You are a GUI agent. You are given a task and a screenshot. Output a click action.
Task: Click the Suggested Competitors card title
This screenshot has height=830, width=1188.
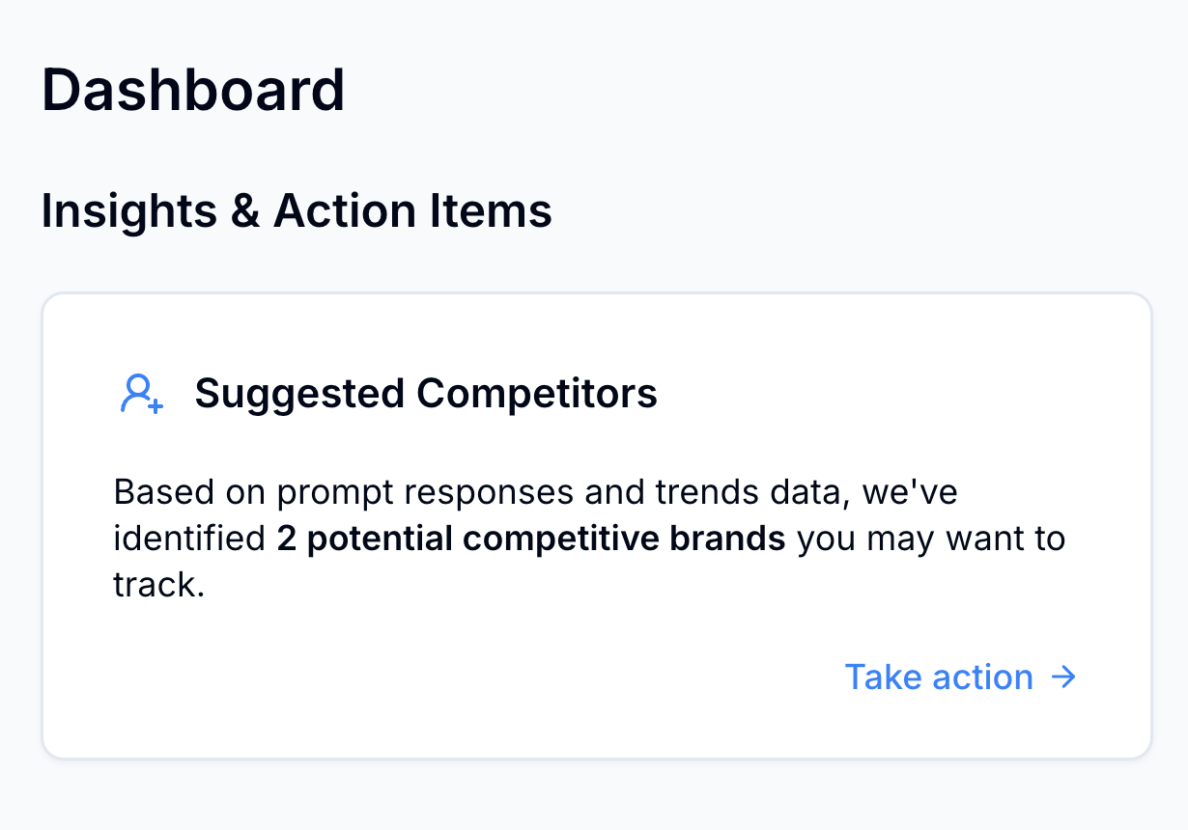426,394
